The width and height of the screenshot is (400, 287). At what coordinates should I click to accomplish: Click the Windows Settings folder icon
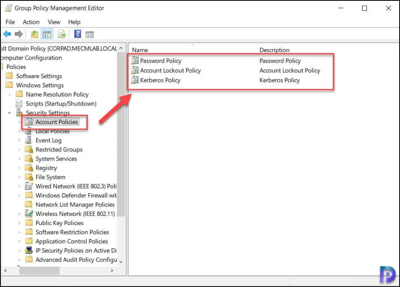[9, 85]
